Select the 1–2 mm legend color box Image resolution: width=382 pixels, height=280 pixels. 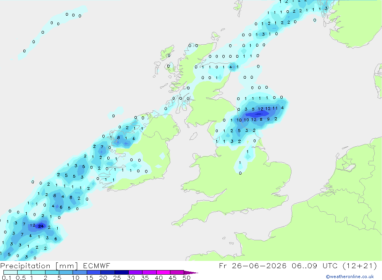pyautogui.click(x=38, y=272)
